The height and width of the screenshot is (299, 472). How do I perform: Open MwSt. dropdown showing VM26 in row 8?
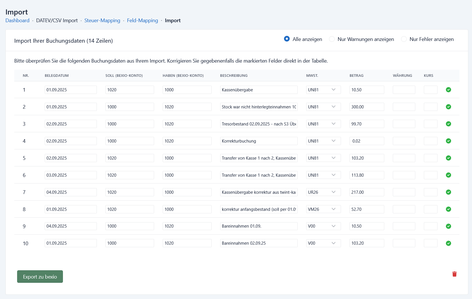click(x=323, y=209)
